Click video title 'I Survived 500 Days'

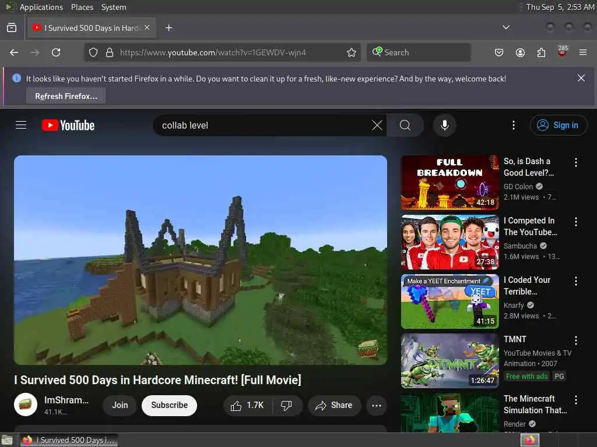coord(157,379)
